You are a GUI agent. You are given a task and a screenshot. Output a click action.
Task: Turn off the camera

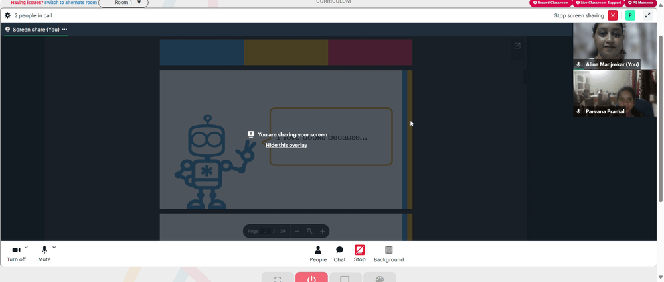click(x=16, y=254)
